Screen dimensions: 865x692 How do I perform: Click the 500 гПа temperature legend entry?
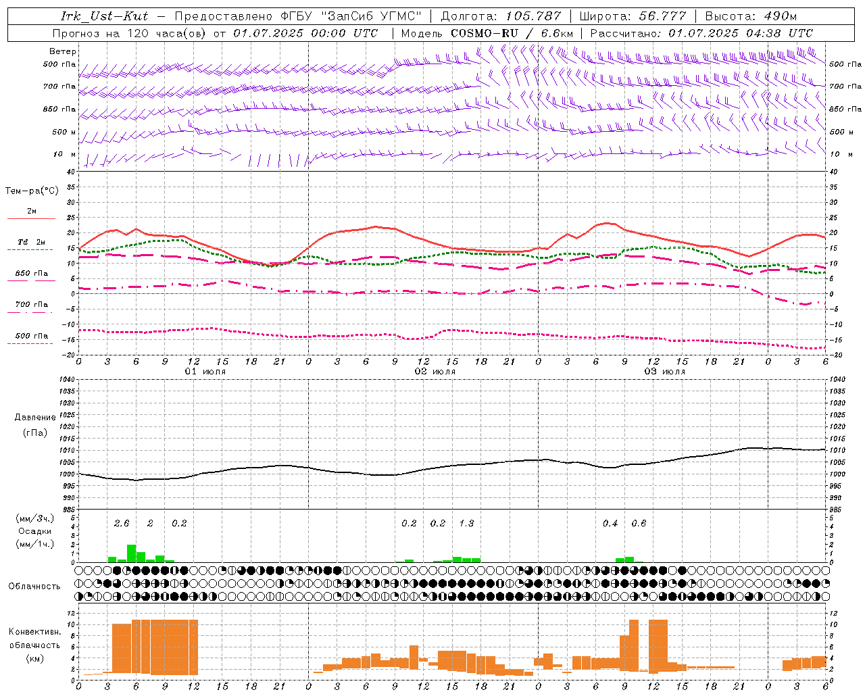[x=32, y=336]
